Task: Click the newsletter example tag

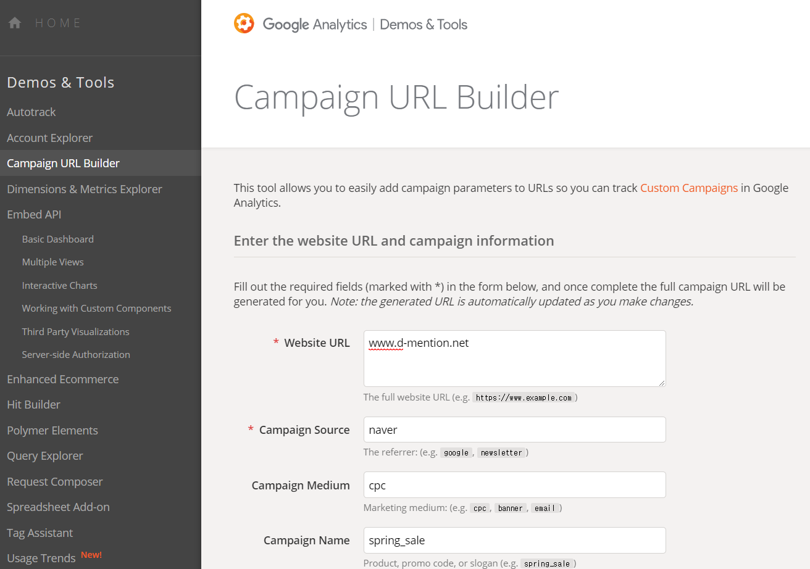Action: pyautogui.click(x=501, y=452)
